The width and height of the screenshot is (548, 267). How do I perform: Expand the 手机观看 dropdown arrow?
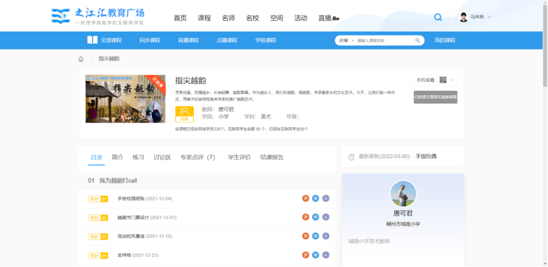tap(453, 80)
